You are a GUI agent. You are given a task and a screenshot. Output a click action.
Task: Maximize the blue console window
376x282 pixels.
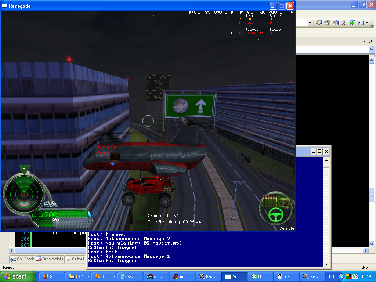[x=319, y=151]
